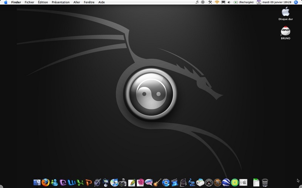The image size is (302, 188).
Task: Open the Fichier menu
Action: 29,2
